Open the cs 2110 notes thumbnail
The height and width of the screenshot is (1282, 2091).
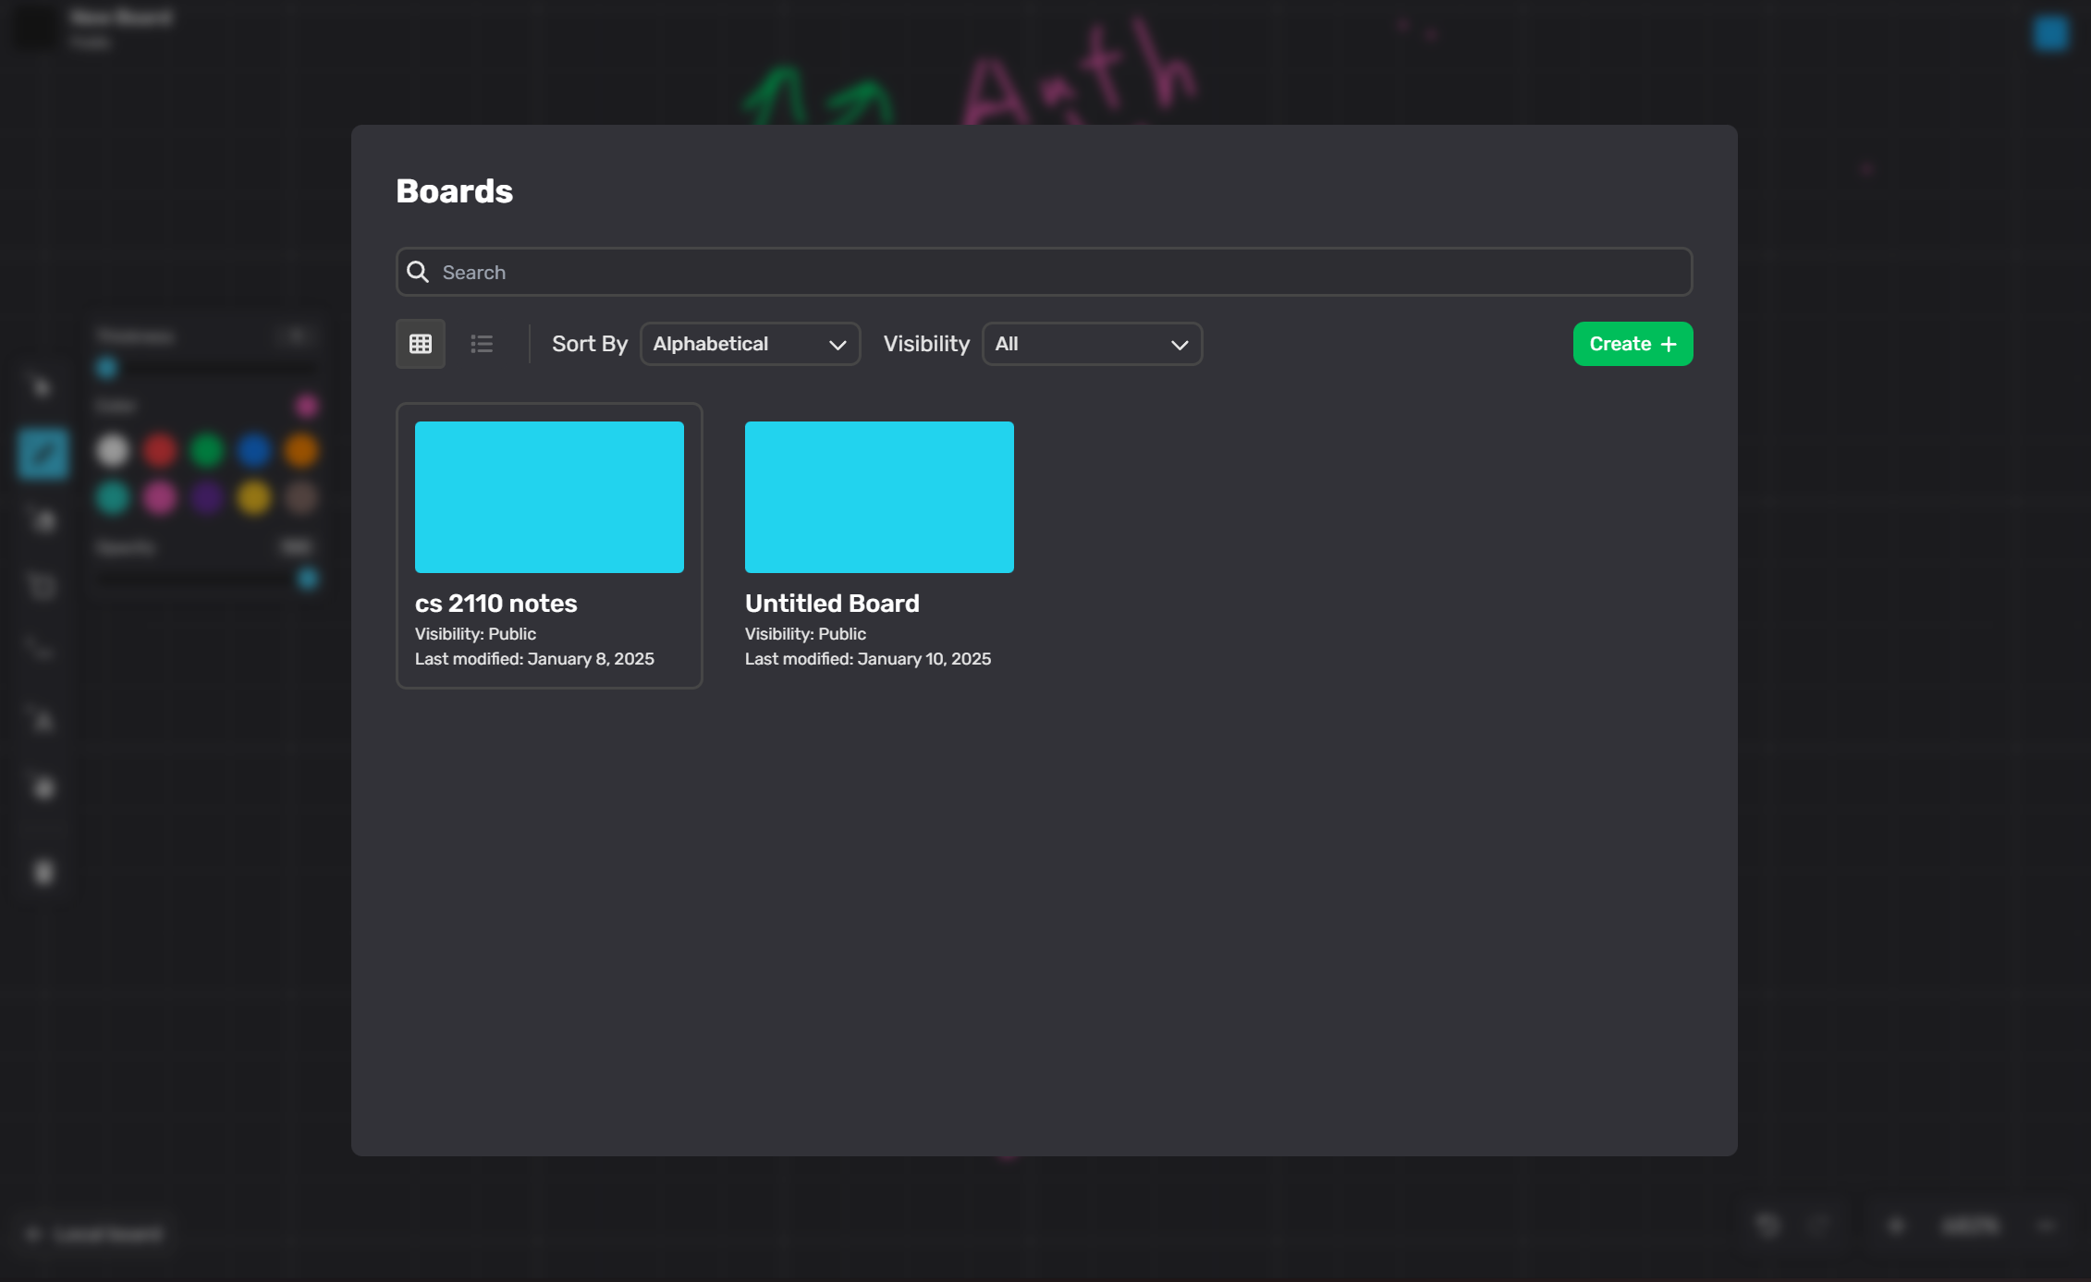tap(549, 497)
